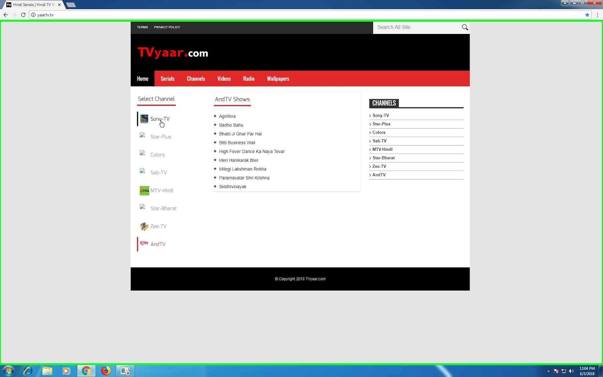
Task: Select the AndTV logo in Select Channel
Action: tap(144, 243)
